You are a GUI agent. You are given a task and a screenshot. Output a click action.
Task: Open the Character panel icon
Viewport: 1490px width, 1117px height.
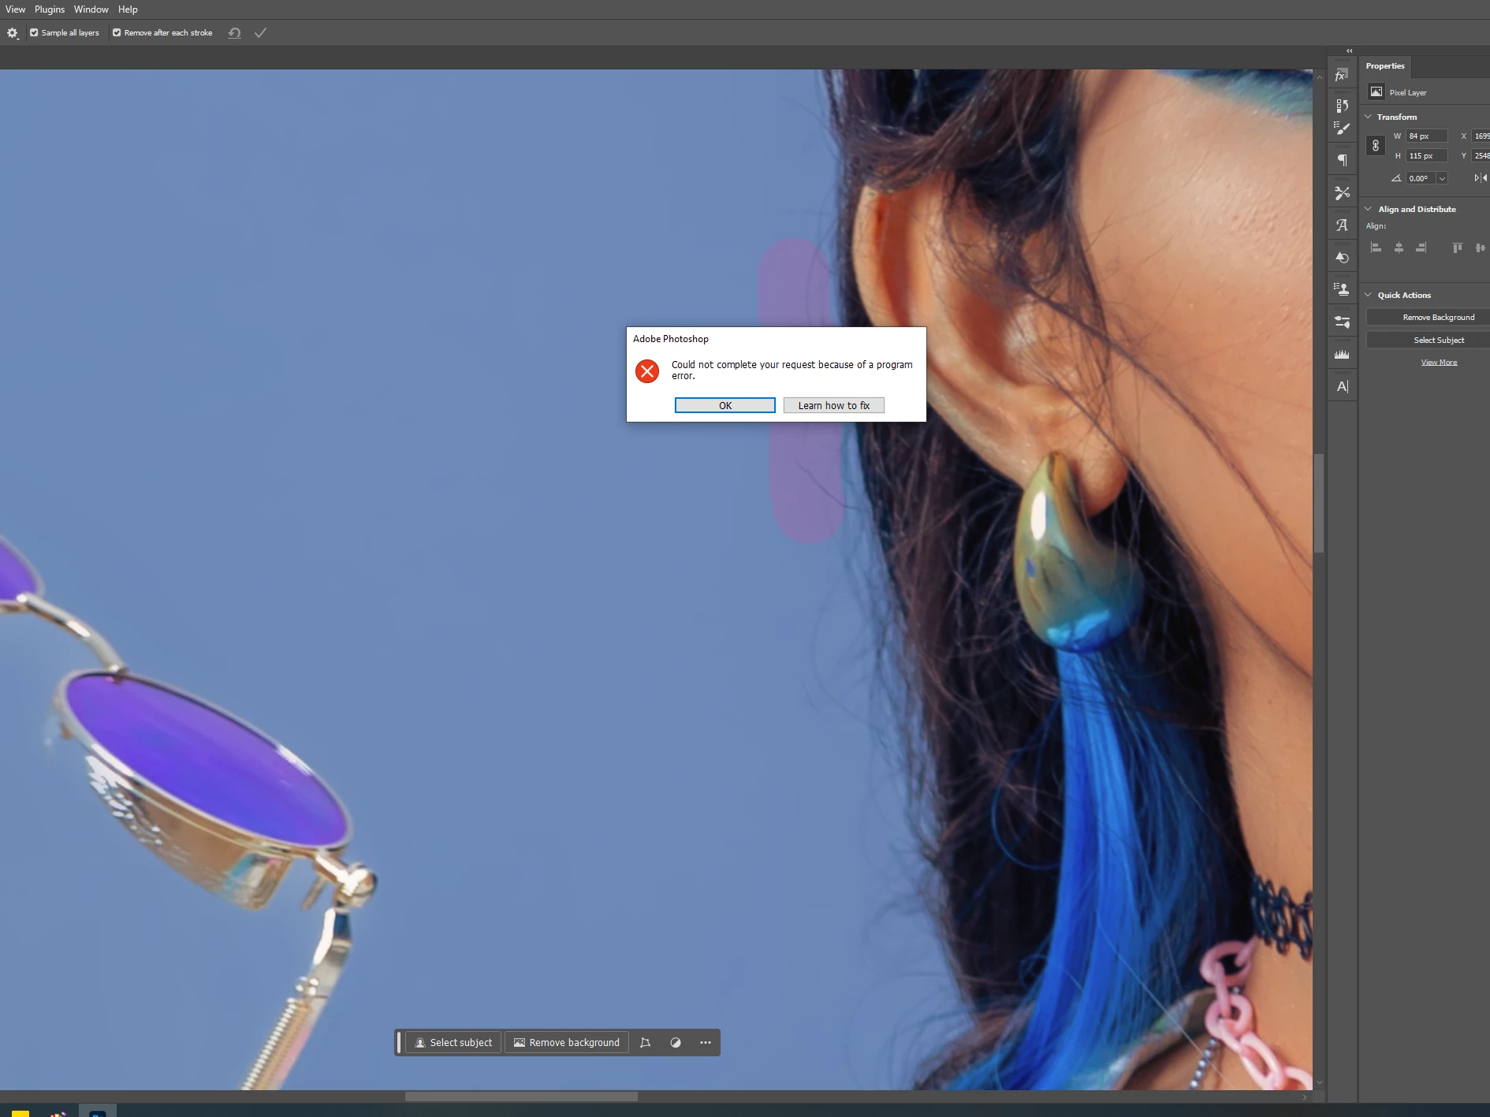click(x=1342, y=386)
